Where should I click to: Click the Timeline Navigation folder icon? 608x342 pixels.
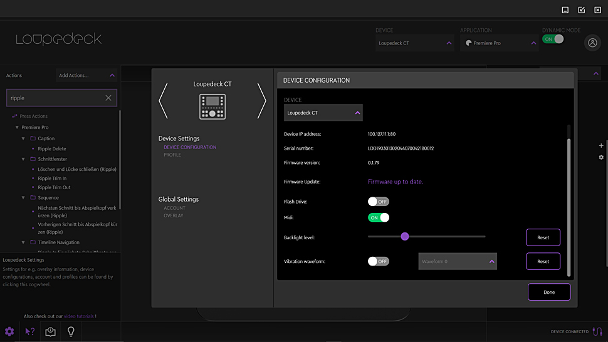(x=33, y=242)
